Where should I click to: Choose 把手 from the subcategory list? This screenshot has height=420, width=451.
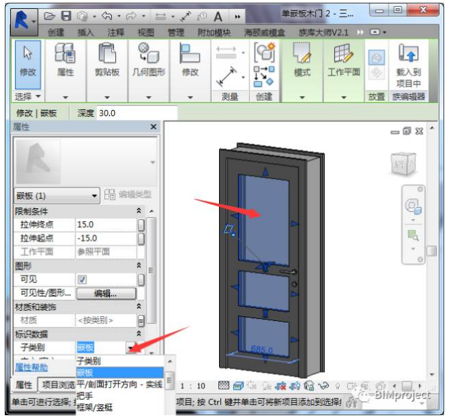point(85,395)
